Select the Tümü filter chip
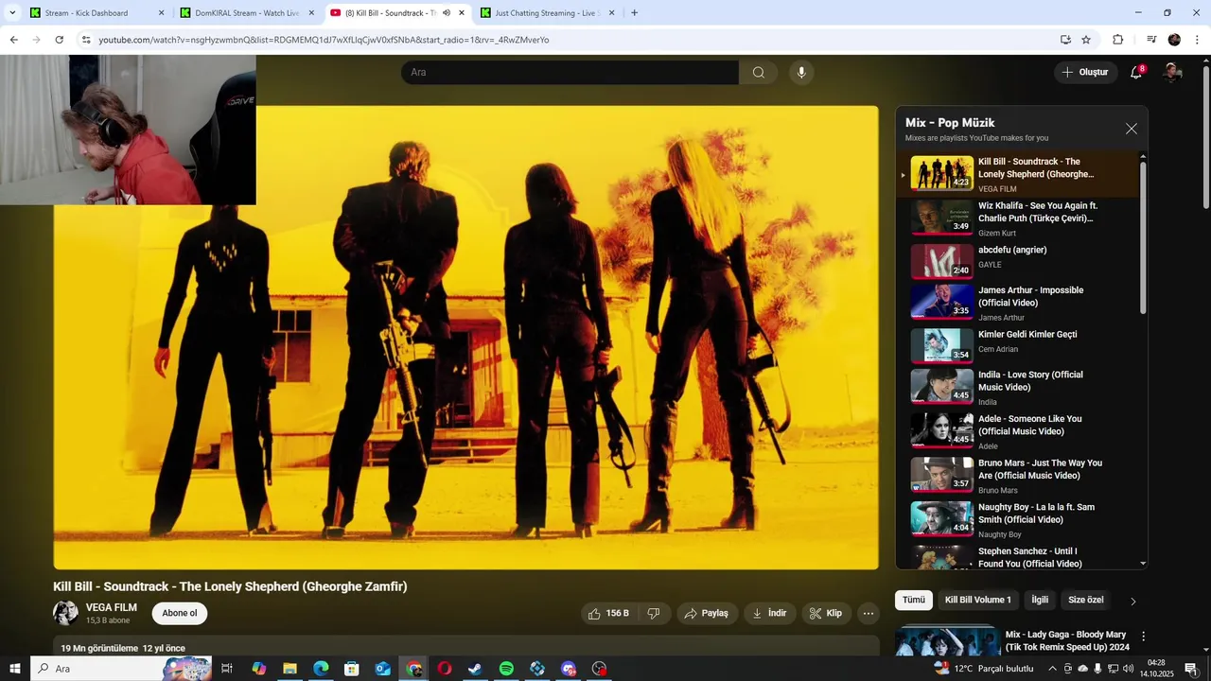This screenshot has height=681, width=1211. pyautogui.click(x=914, y=600)
